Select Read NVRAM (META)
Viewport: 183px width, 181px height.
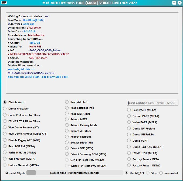coord(5,146)
